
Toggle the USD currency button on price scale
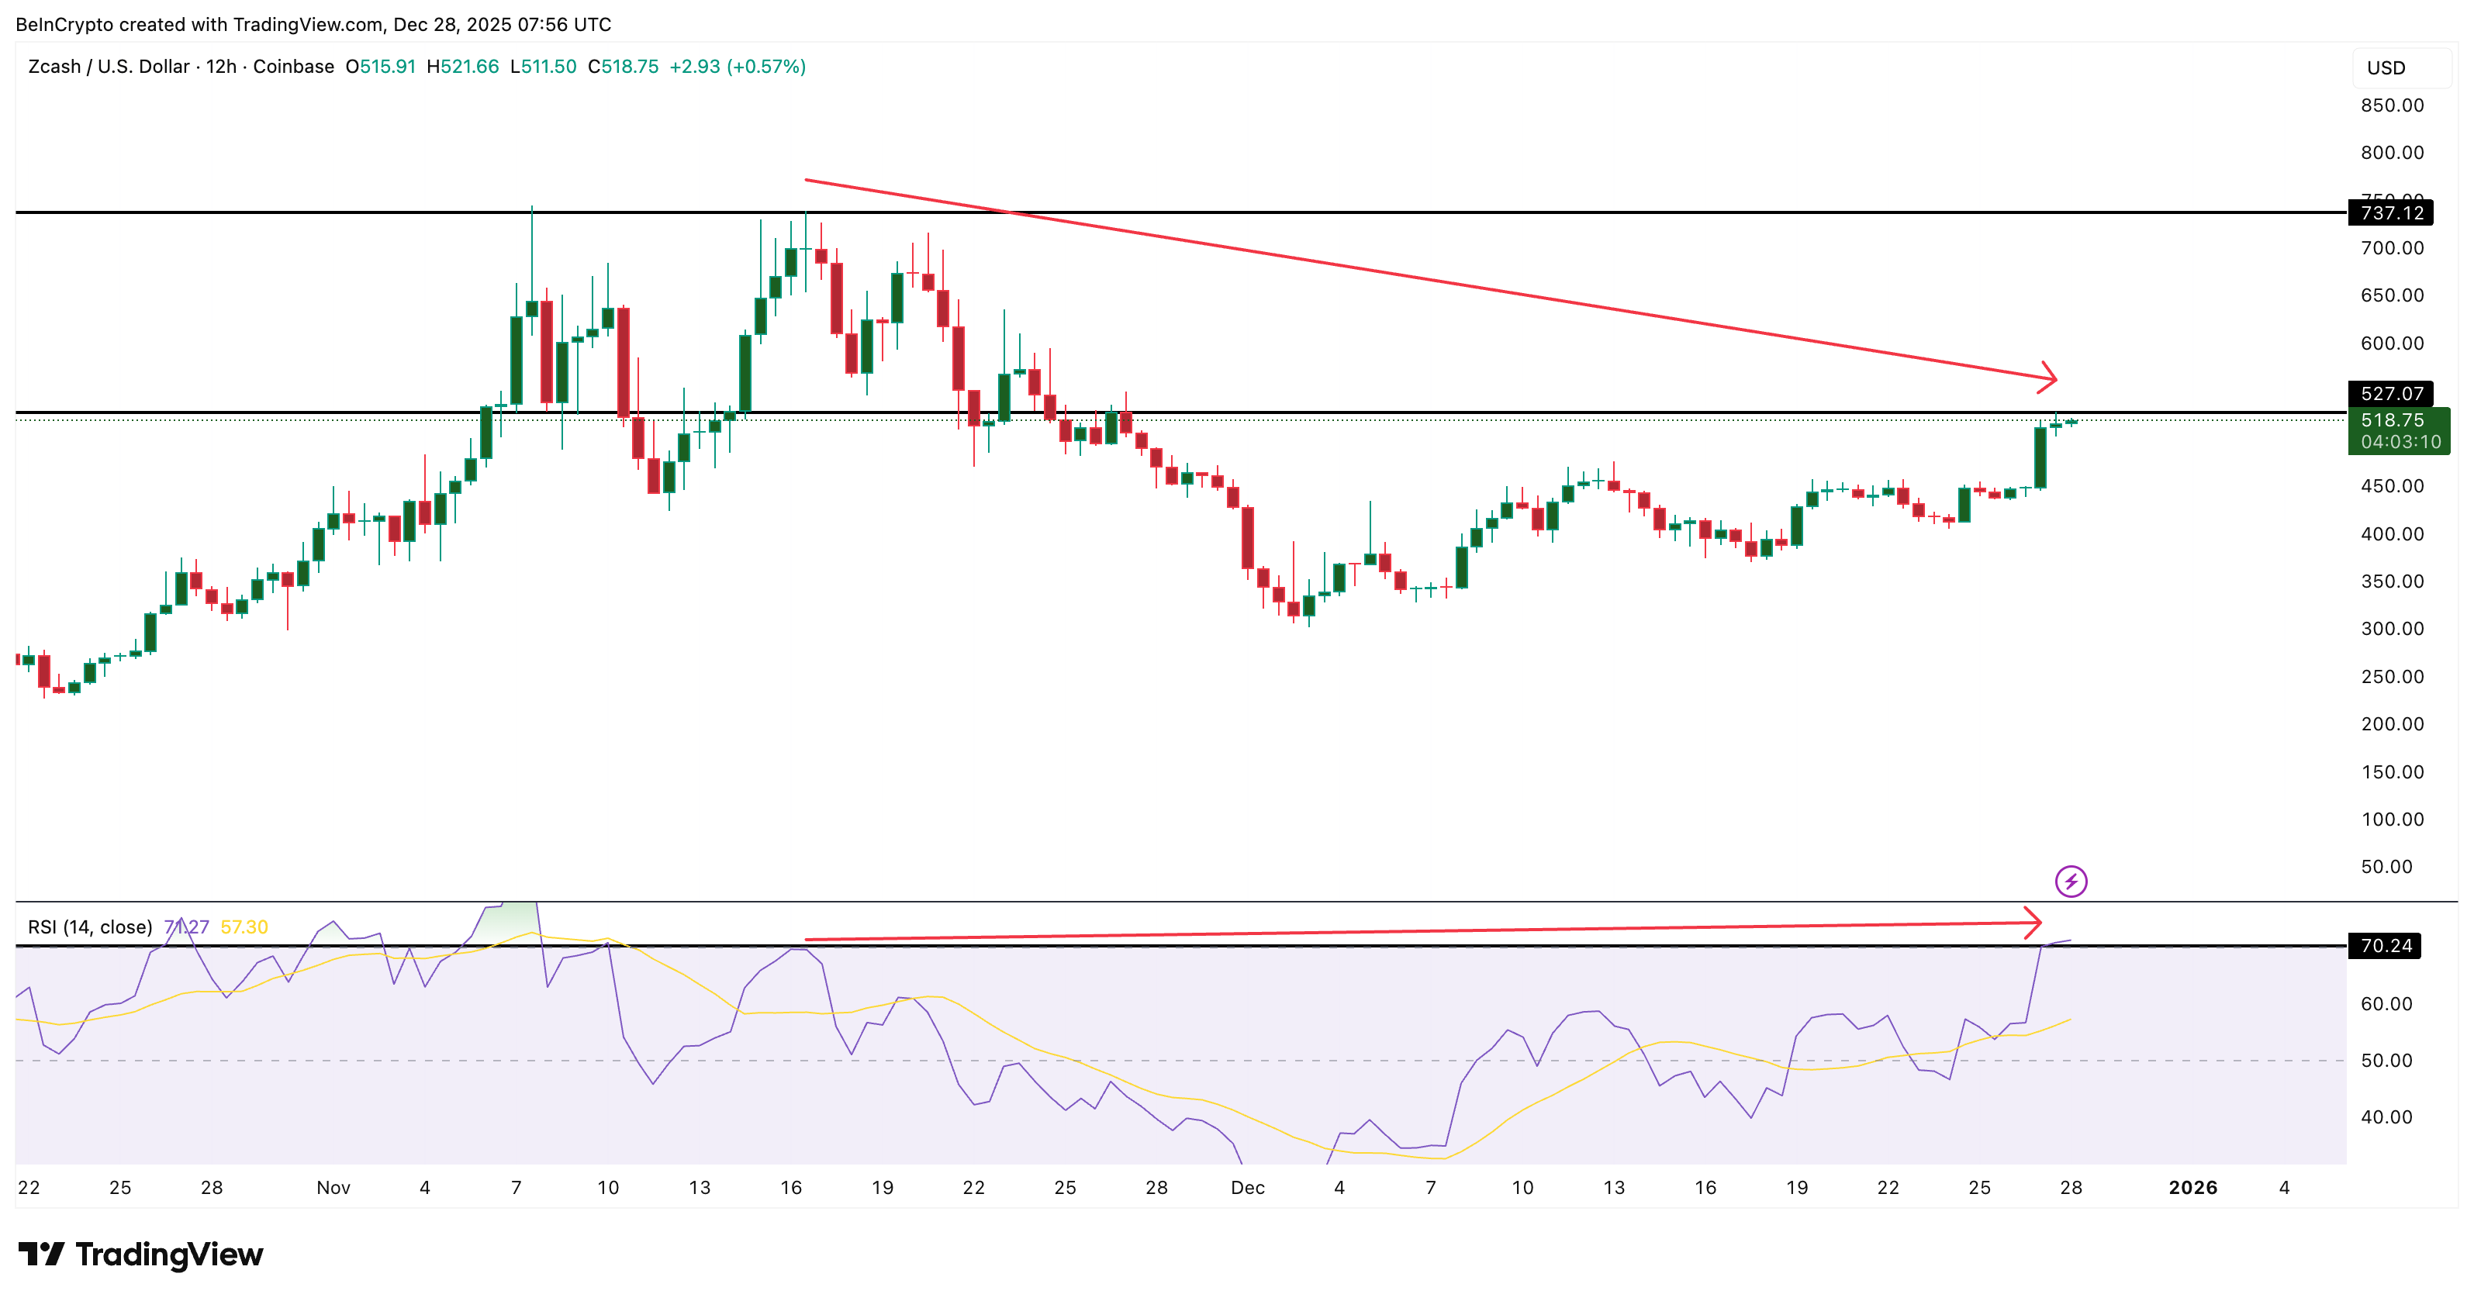click(2397, 67)
